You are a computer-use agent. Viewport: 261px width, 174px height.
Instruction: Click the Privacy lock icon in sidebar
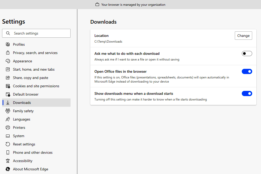pos(8,53)
